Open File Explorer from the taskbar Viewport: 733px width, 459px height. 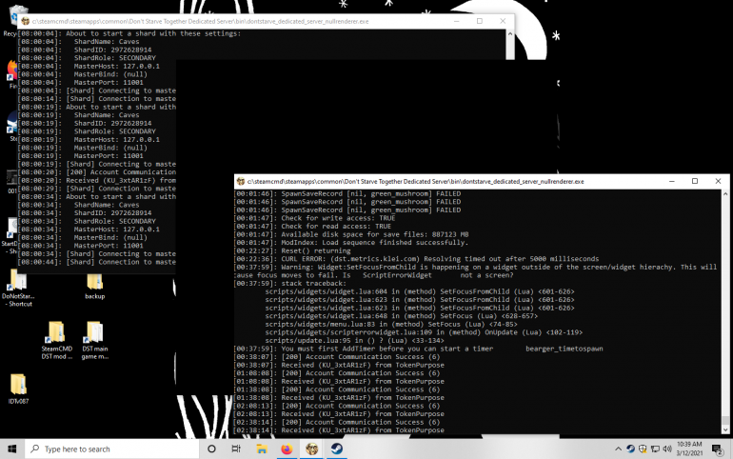262,449
